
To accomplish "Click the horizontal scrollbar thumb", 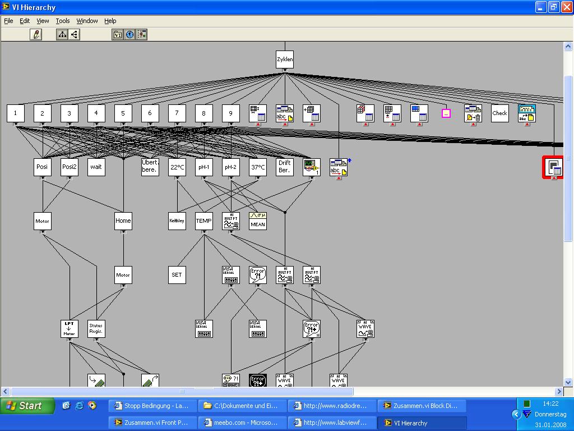I will pyautogui.click(x=182, y=391).
